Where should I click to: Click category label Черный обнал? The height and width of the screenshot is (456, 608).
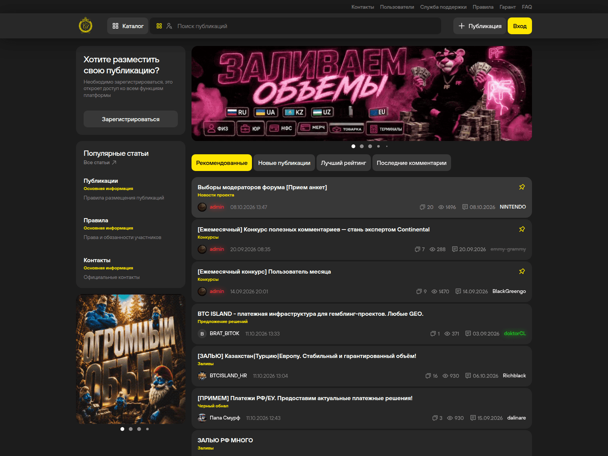pos(213,406)
